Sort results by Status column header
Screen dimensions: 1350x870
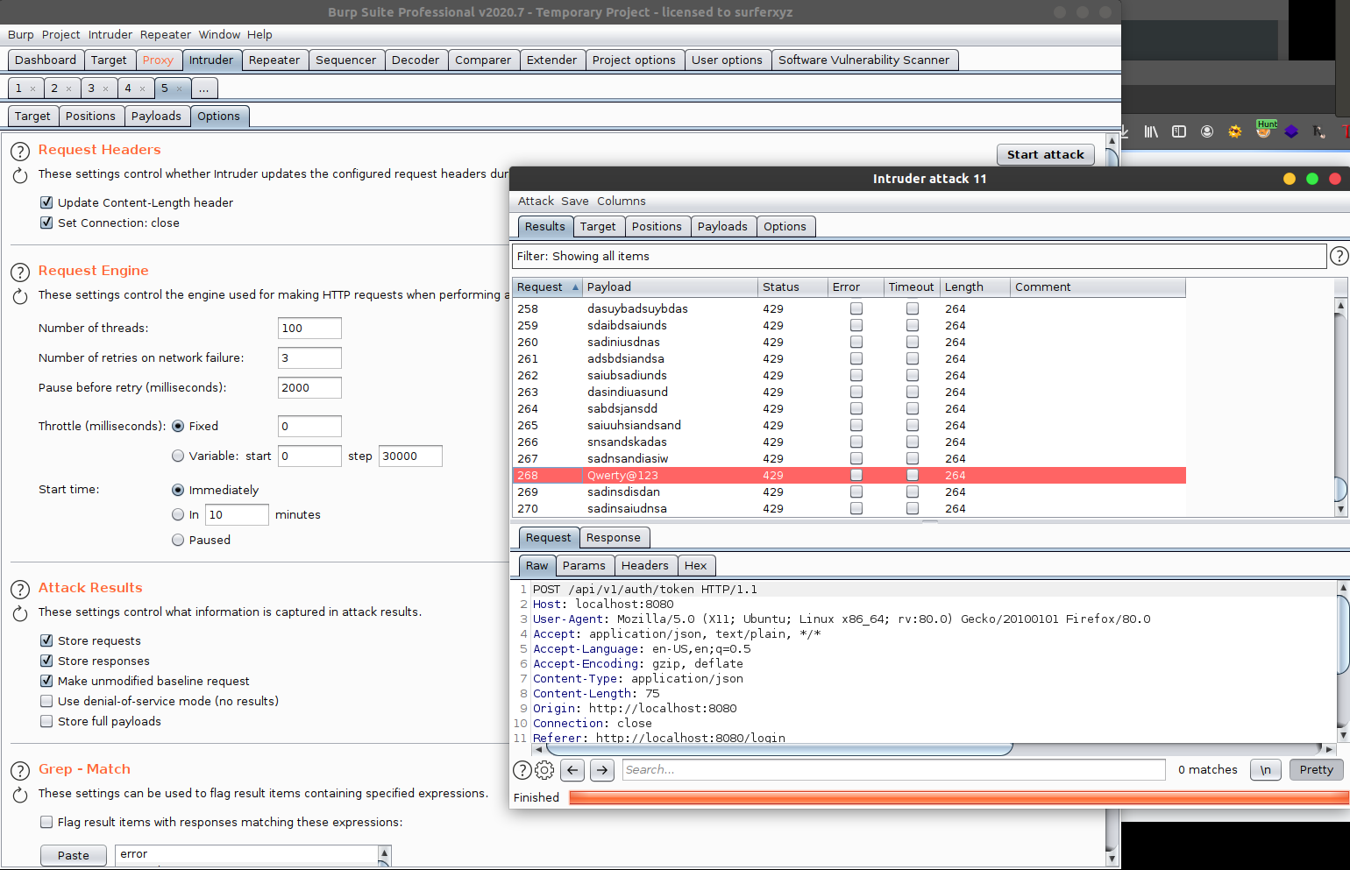point(792,286)
